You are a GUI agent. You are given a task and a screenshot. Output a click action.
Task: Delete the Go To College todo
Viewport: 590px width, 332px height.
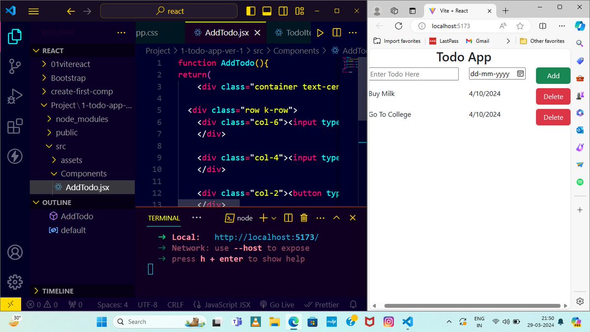click(x=553, y=118)
